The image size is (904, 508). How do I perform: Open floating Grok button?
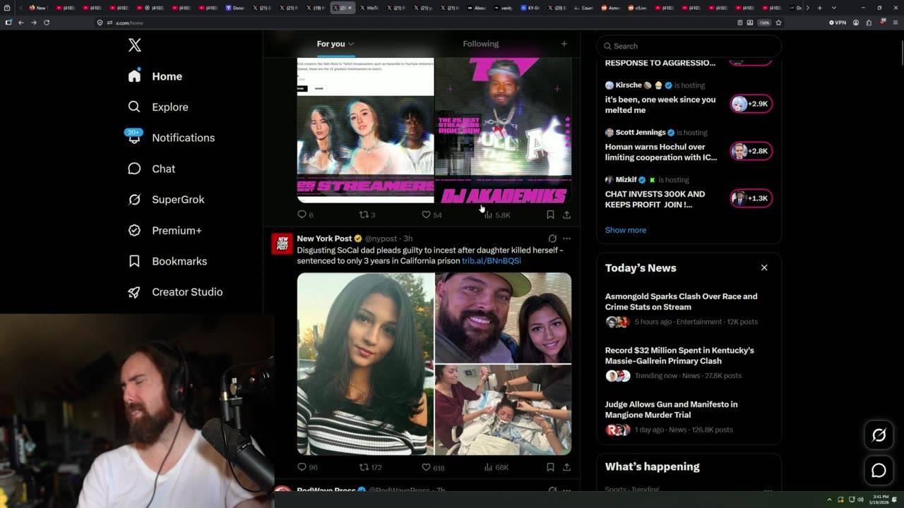click(879, 435)
